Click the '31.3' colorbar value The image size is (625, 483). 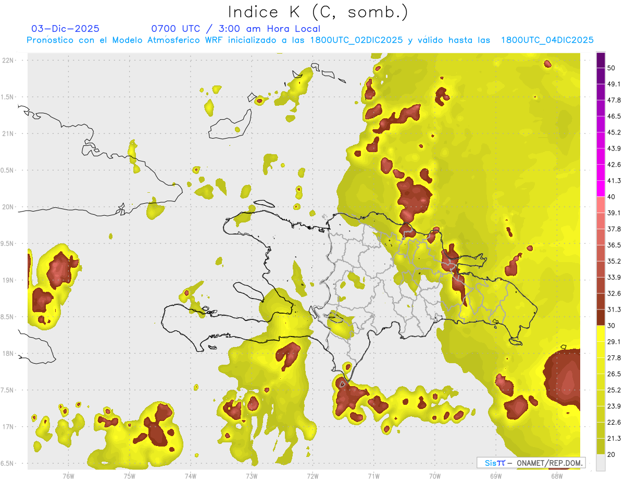click(x=615, y=309)
